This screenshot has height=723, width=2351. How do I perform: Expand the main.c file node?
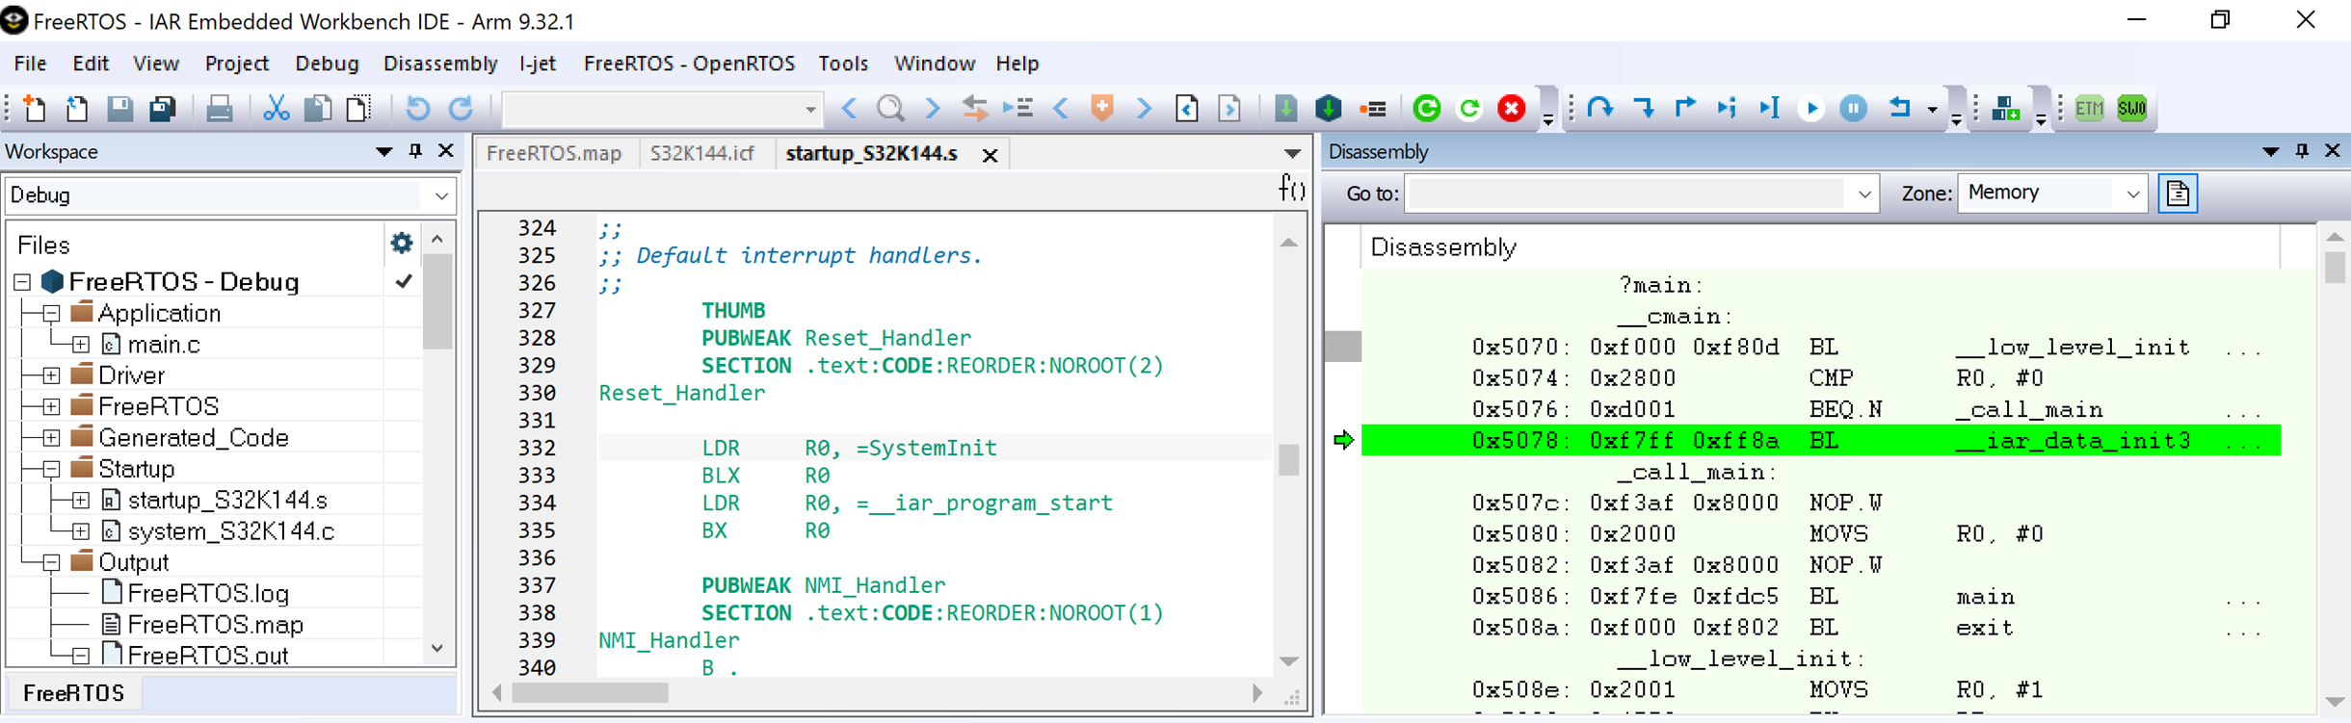click(81, 345)
